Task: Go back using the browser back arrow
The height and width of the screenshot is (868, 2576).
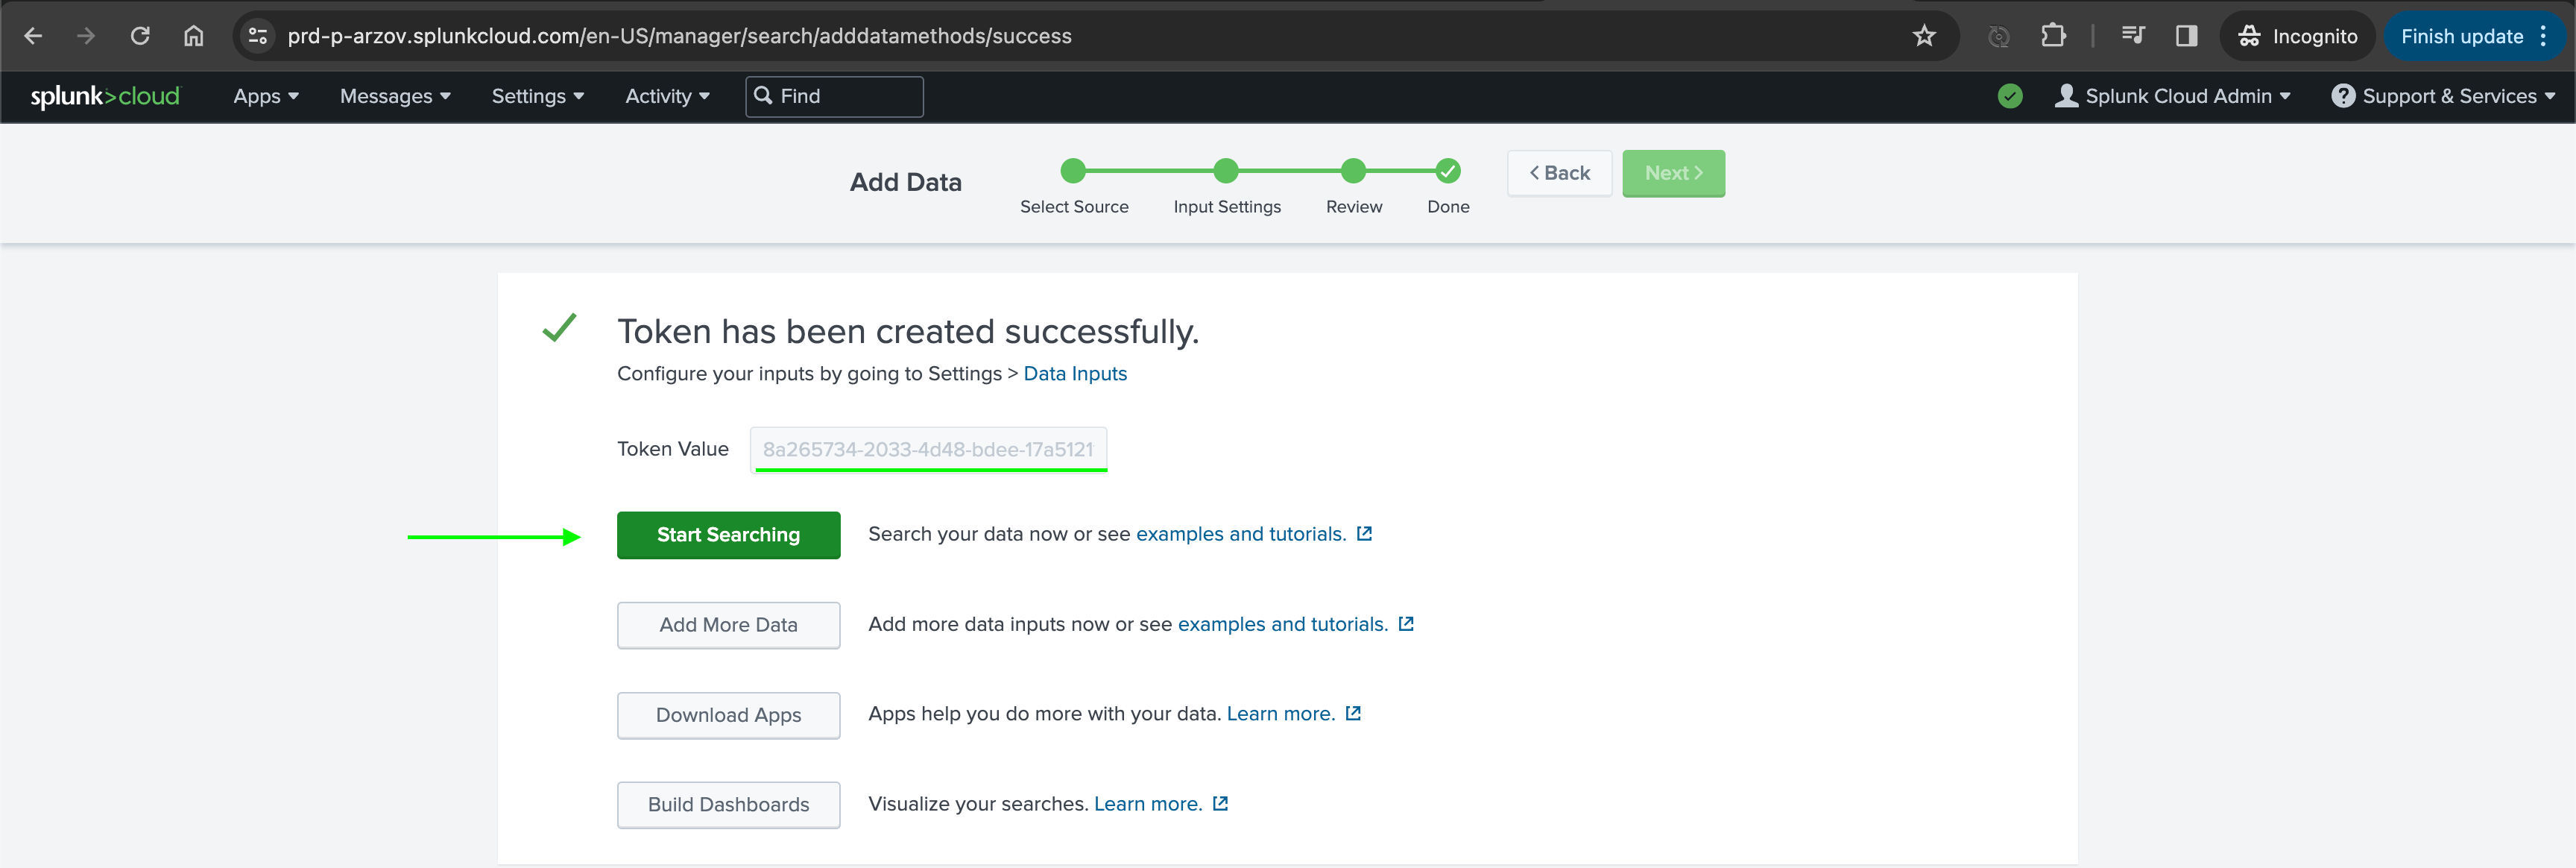Action: (33, 36)
